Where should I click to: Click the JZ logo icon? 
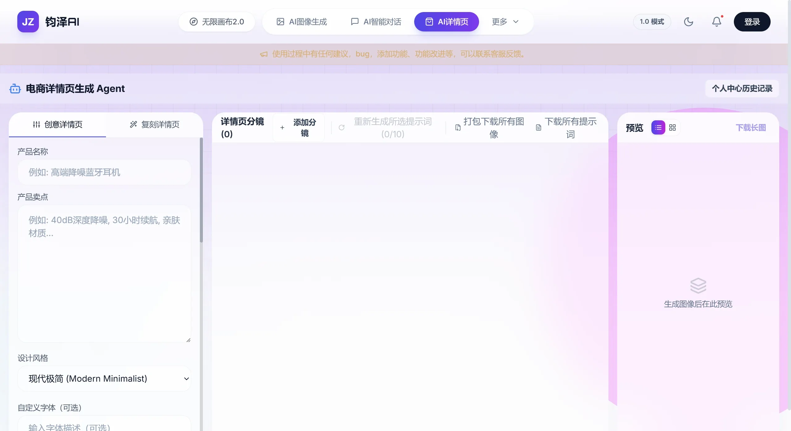[x=28, y=22]
